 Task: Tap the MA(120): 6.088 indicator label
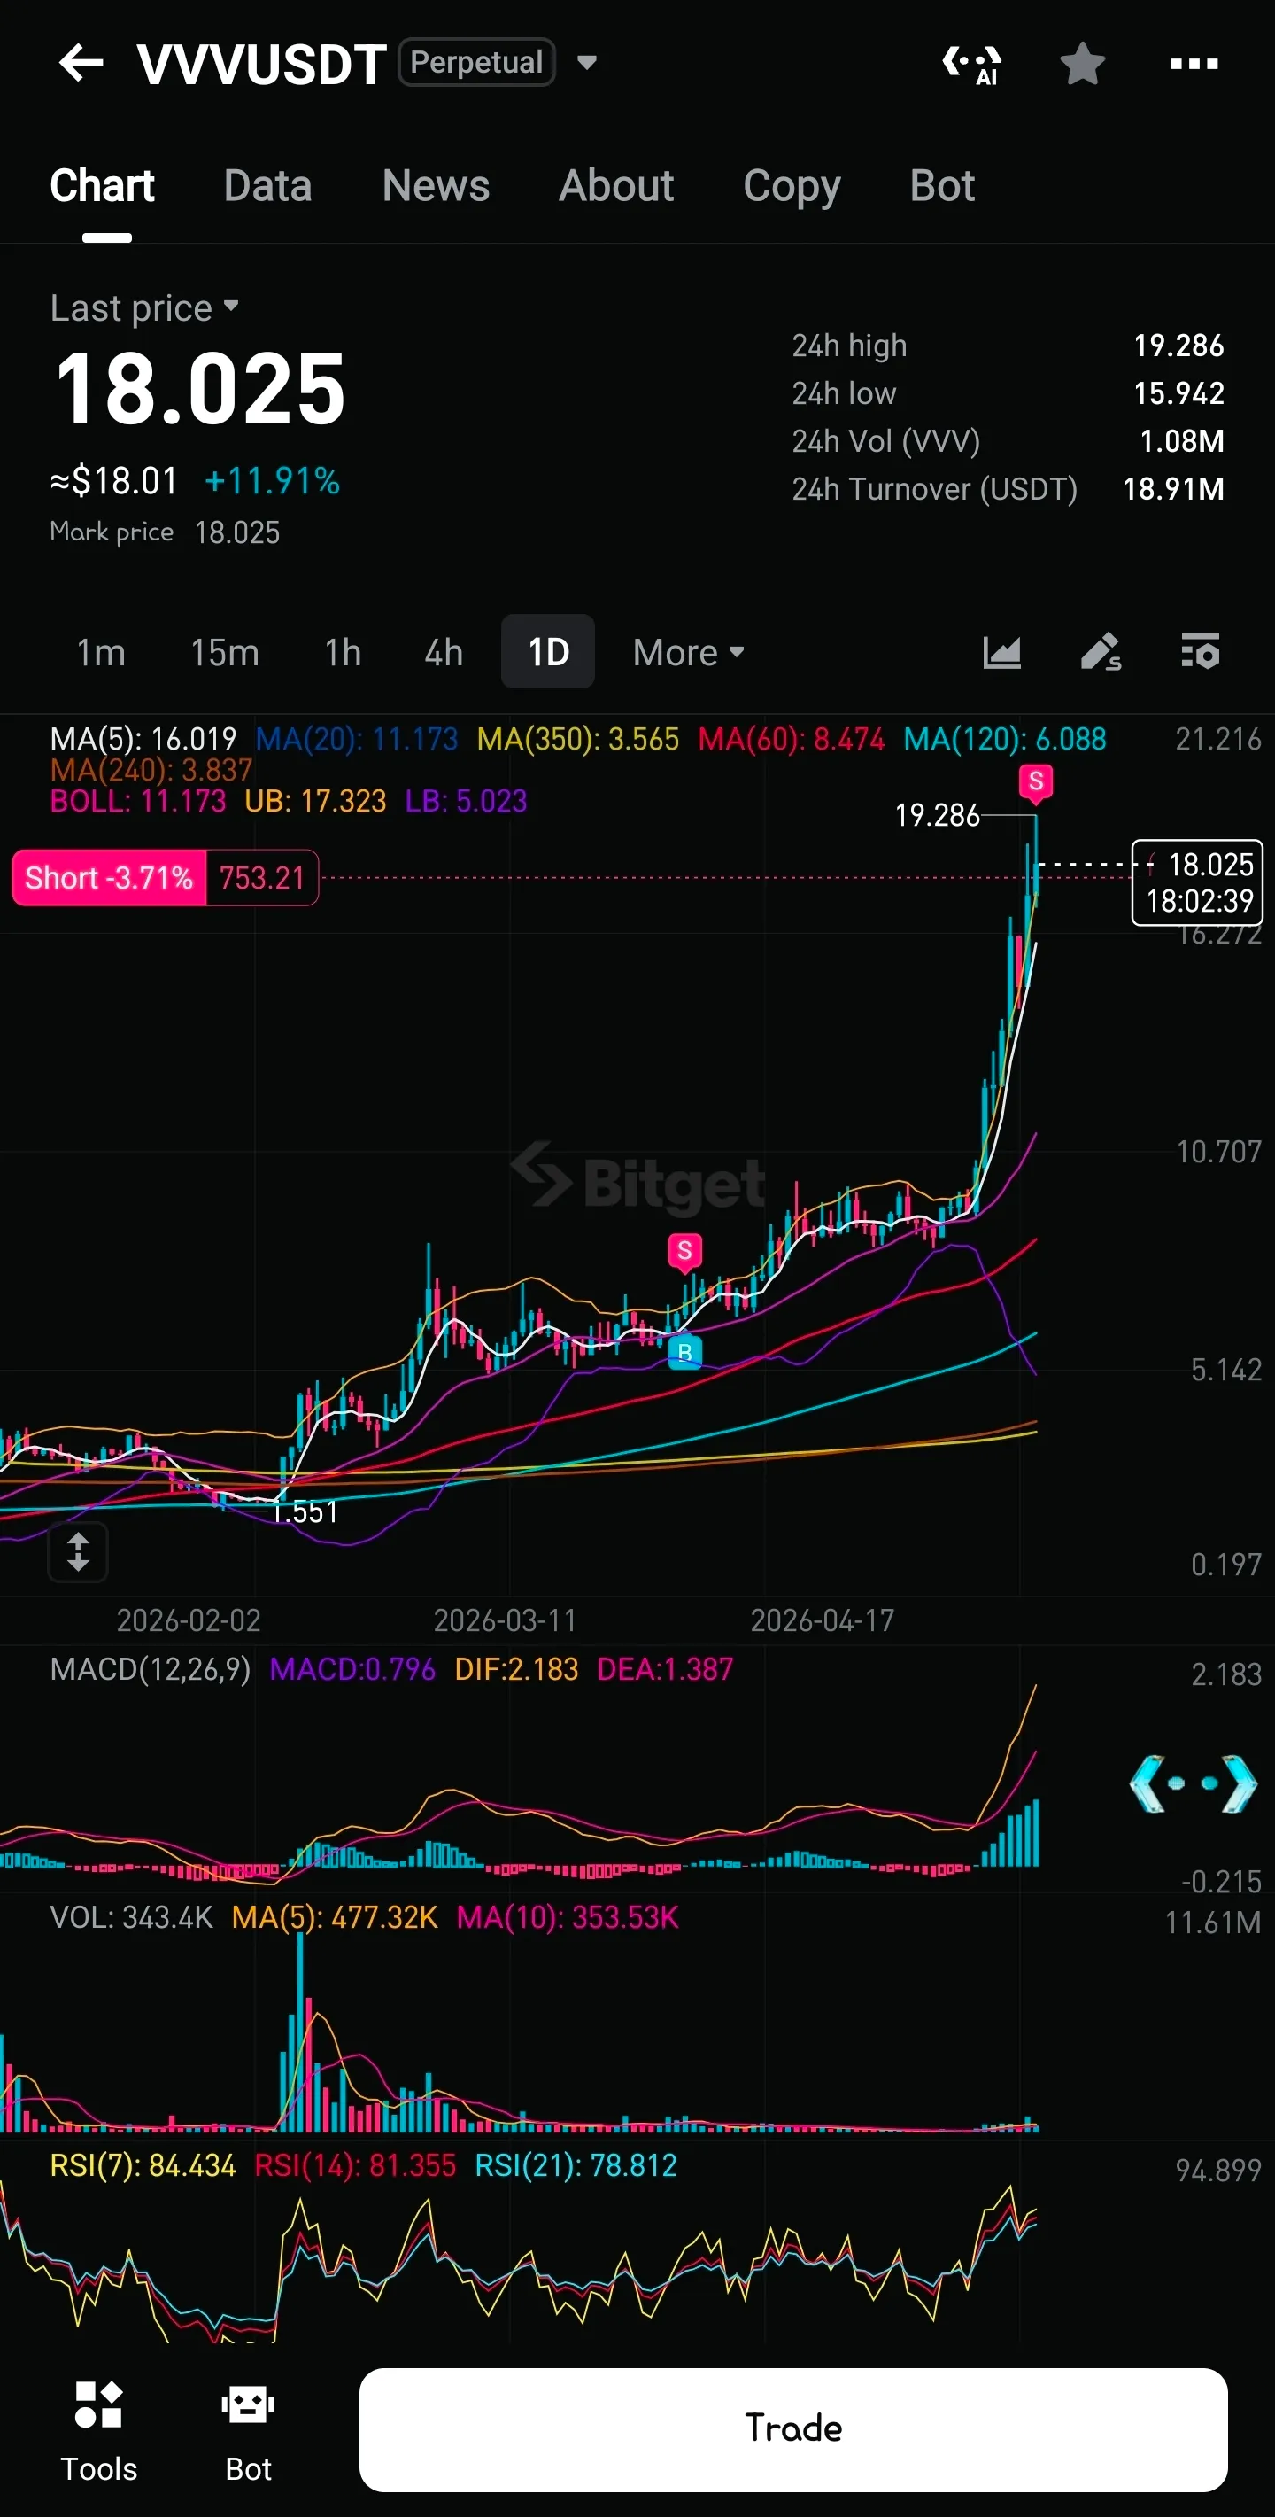pyautogui.click(x=1005, y=739)
